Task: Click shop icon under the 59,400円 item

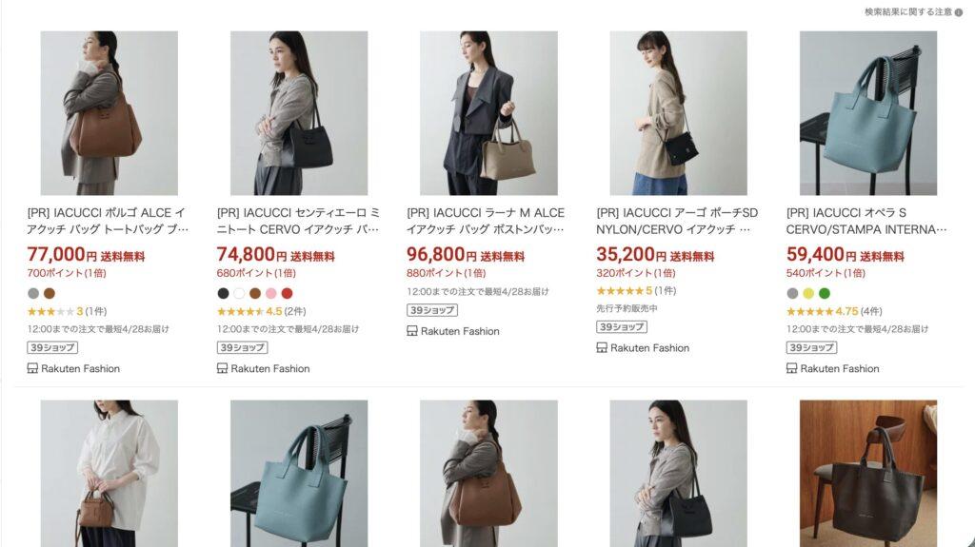Action: point(791,368)
